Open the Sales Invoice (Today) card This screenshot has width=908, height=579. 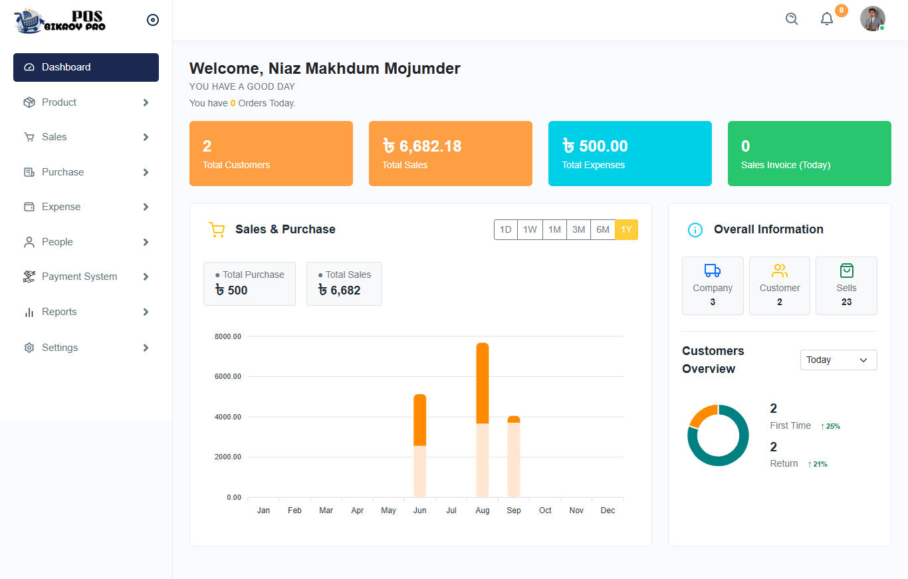coord(810,154)
